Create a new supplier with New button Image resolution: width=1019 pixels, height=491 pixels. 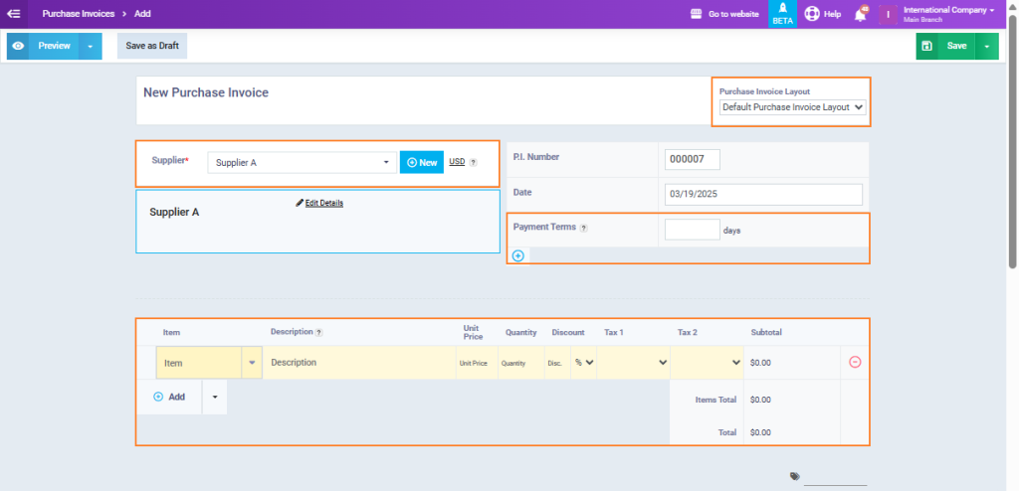(422, 162)
